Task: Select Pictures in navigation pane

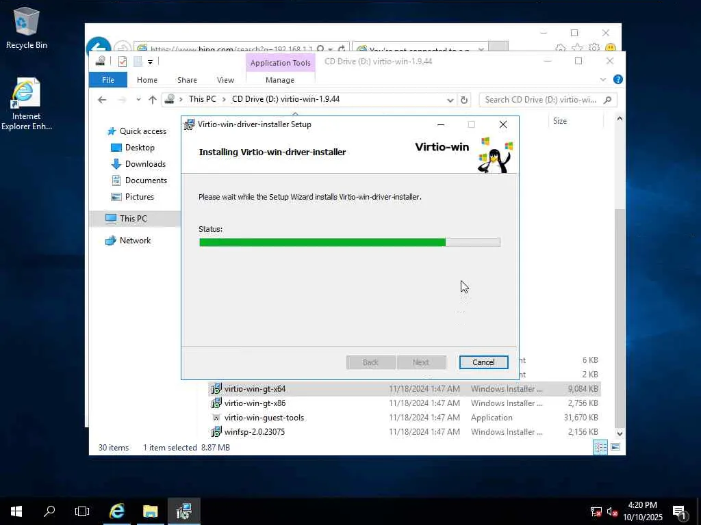Action: click(139, 197)
